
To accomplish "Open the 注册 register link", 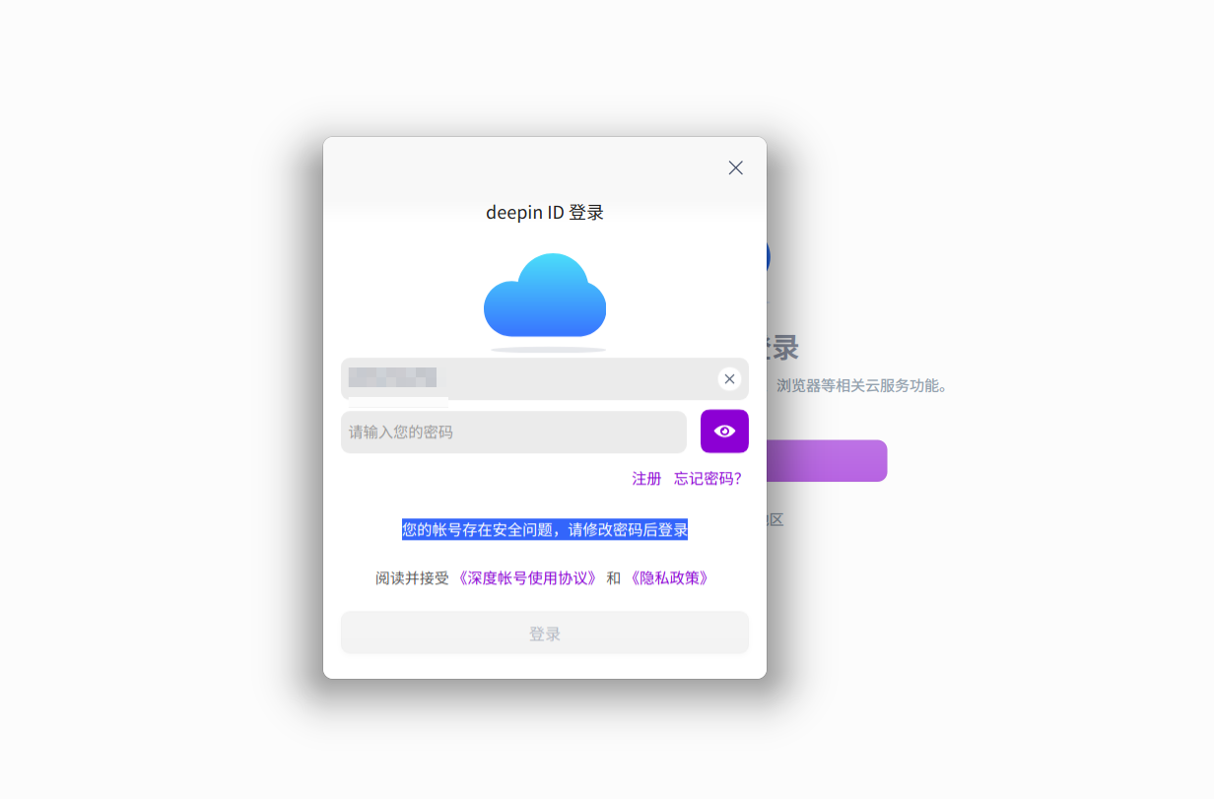I will point(646,479).
